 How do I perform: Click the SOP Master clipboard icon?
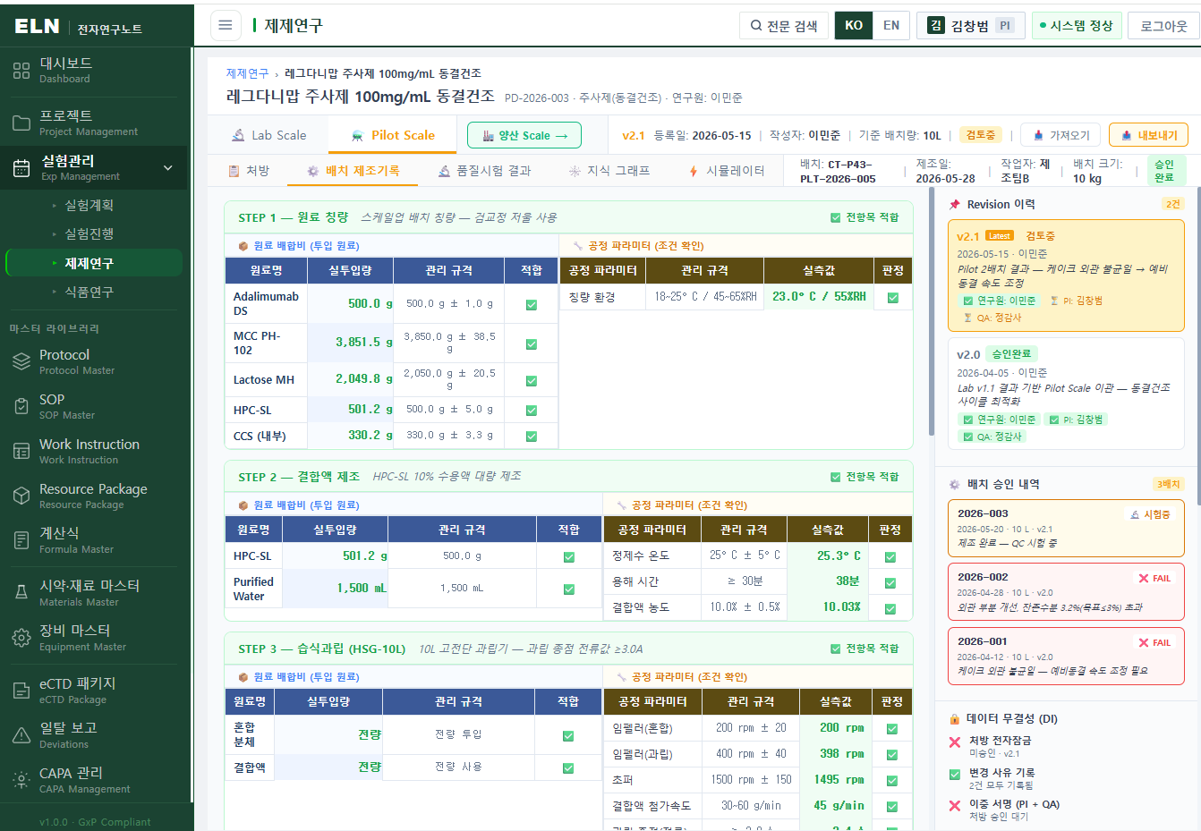21,407
